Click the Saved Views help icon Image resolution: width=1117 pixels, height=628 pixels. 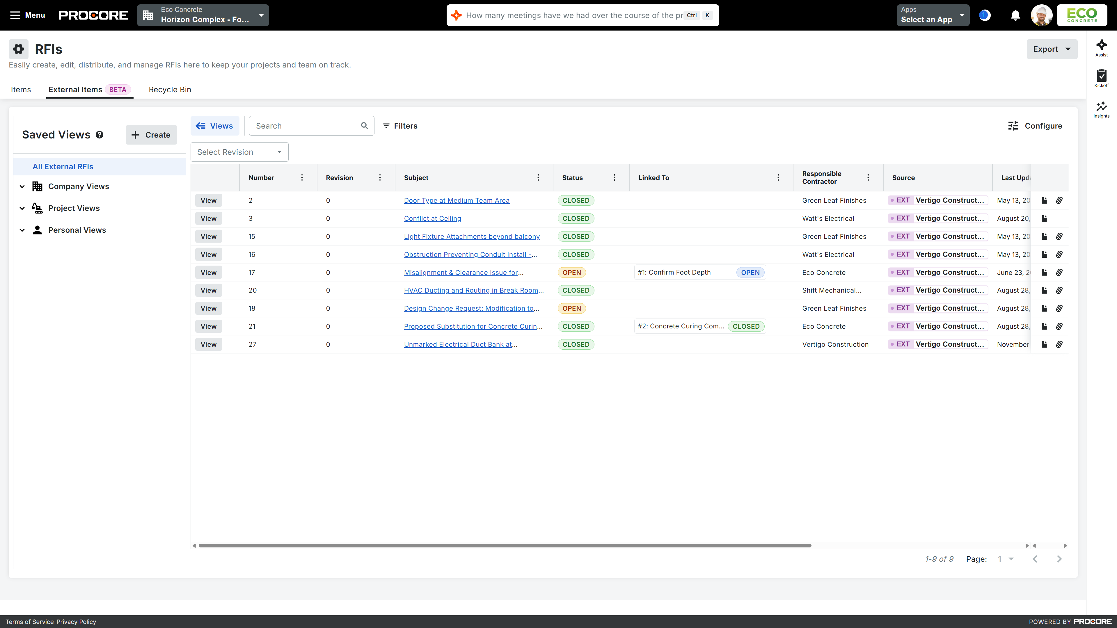[99, 135]
